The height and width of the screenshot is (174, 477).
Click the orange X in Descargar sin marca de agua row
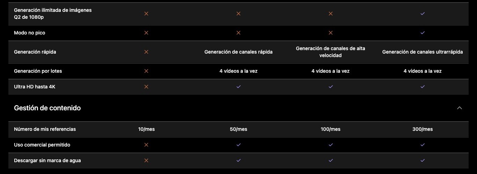click(x=146, y=160)
